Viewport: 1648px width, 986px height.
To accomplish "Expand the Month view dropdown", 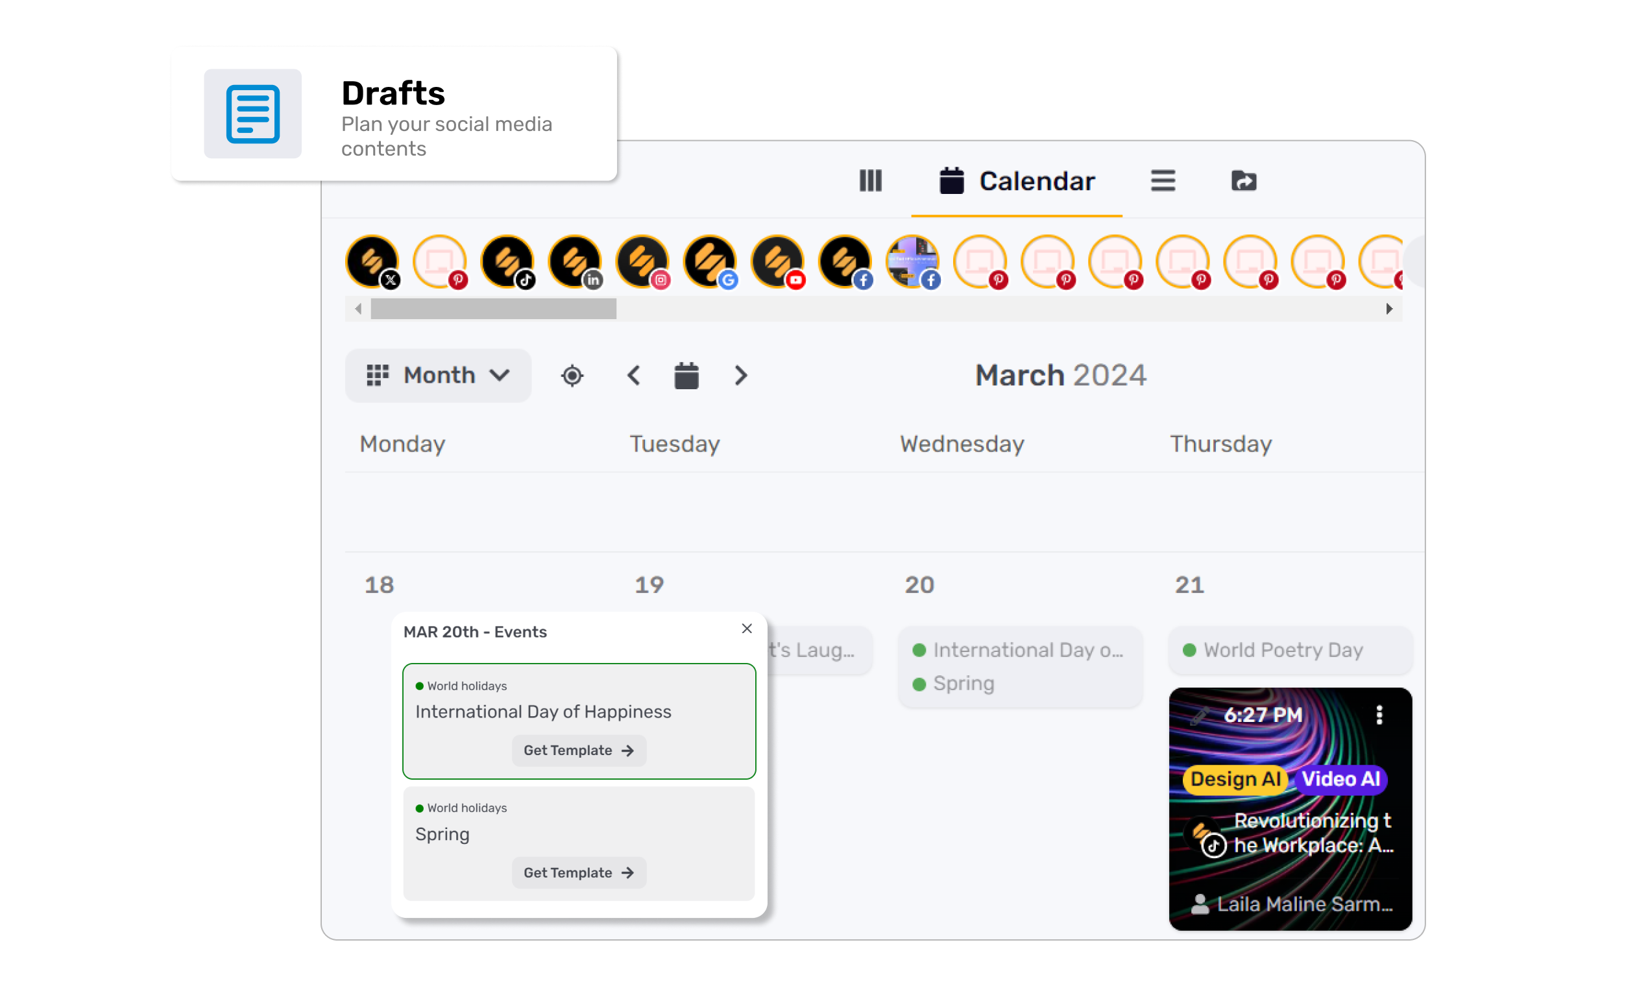I will 438,376.
